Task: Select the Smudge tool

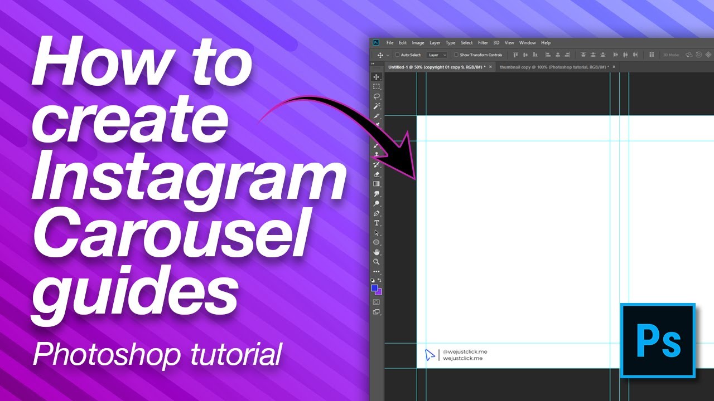Action: [x=377, y=194]
